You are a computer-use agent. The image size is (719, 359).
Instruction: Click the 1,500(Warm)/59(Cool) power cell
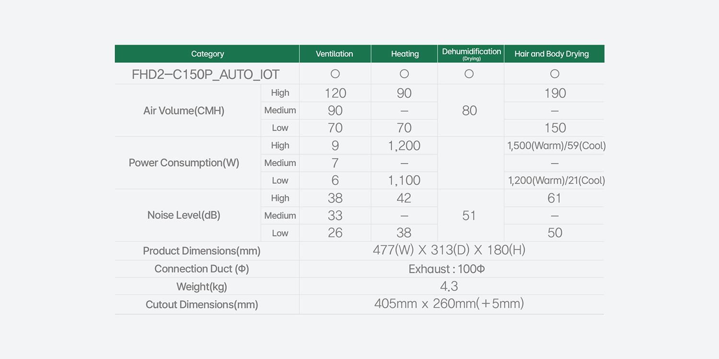point(556,146)
